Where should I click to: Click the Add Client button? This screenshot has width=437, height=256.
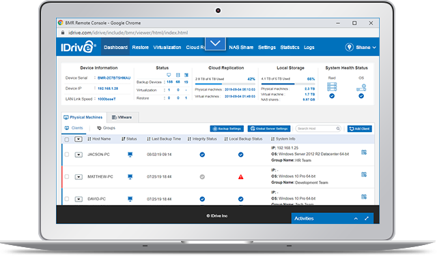coord(360,129)
